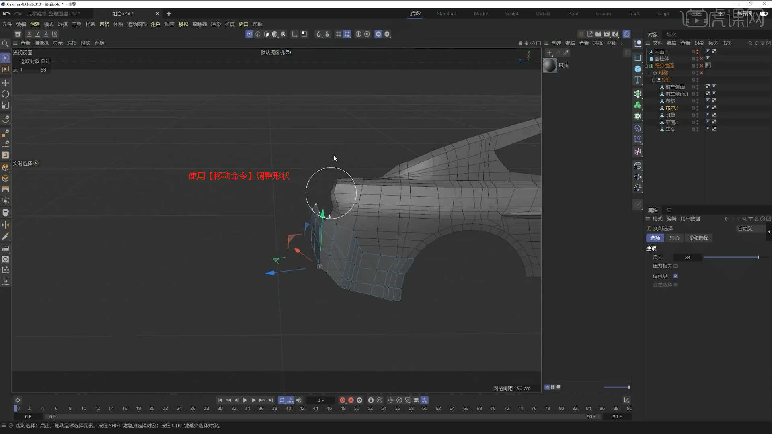This screenshot has width=772, height=434.
Task: Toggle coordinate system icon beside Z lock
Action: pyautogui.click(x=55, y=34)
